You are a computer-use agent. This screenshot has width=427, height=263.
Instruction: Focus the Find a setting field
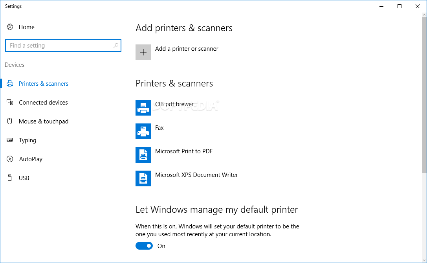point(63,46)
